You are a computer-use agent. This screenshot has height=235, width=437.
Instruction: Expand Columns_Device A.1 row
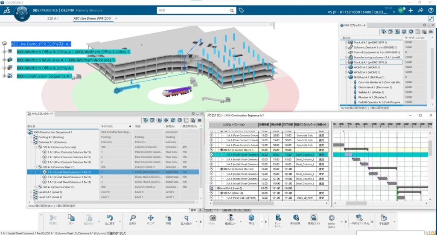pyautogui.click(x=347, y=47)
